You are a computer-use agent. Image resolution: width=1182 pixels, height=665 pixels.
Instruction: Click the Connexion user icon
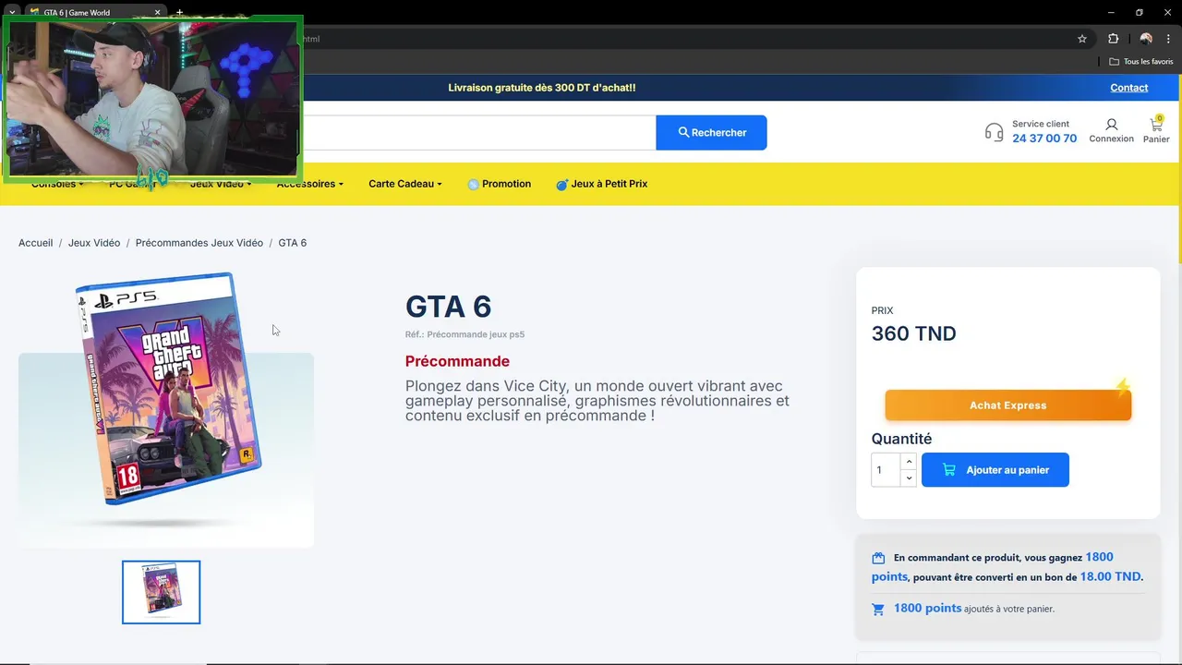point(1111,124)
